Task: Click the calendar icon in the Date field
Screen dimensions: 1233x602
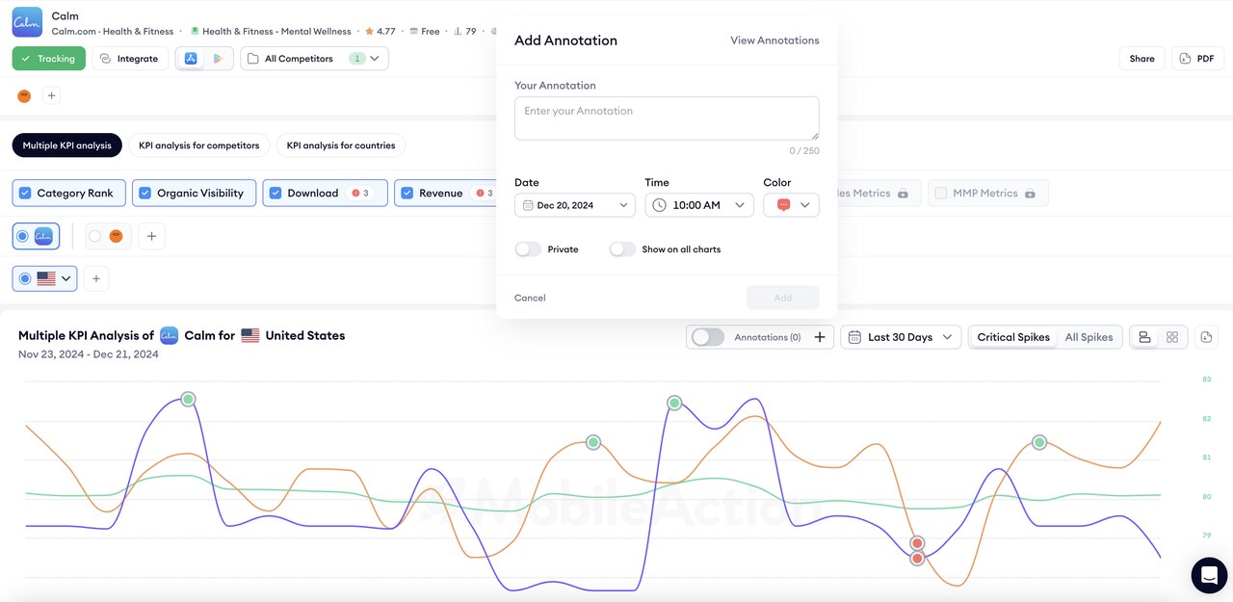Action: (x=528, y=205)
